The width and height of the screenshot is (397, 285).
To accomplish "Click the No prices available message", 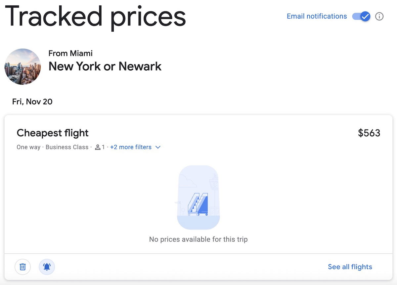I will coord(198,239).
